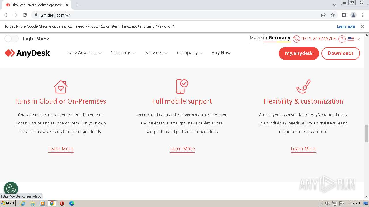Image resolution: width=369 pixels, height=207 pixels.
Task: Switch to Chrome in taskbar
Action: [x=52, y=203]
